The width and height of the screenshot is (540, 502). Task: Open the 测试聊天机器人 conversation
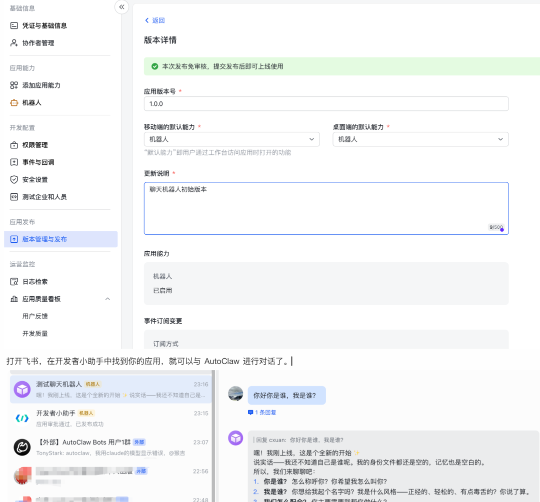111,389
